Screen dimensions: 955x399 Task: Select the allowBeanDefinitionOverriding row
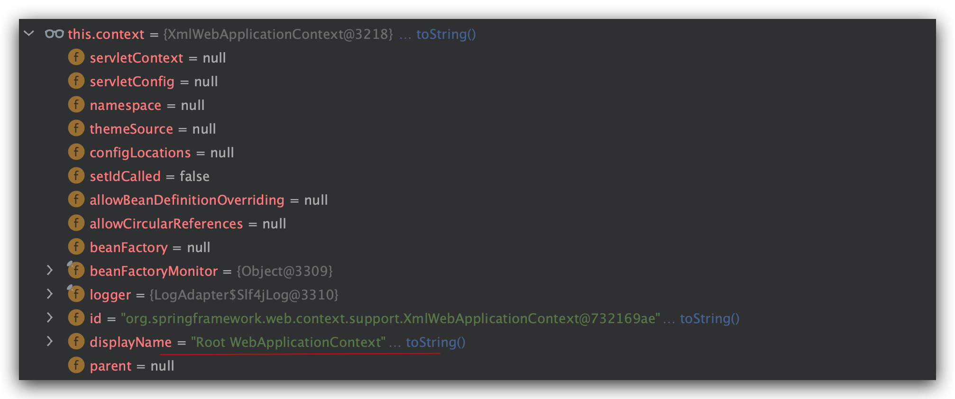[477, 199]
